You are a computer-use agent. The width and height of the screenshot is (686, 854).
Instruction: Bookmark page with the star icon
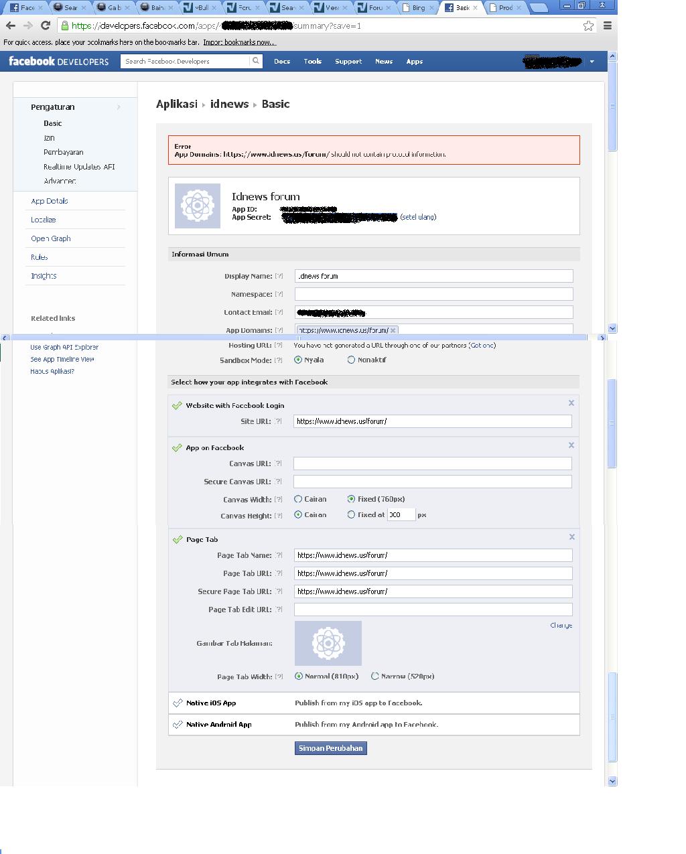click(588, 25)
